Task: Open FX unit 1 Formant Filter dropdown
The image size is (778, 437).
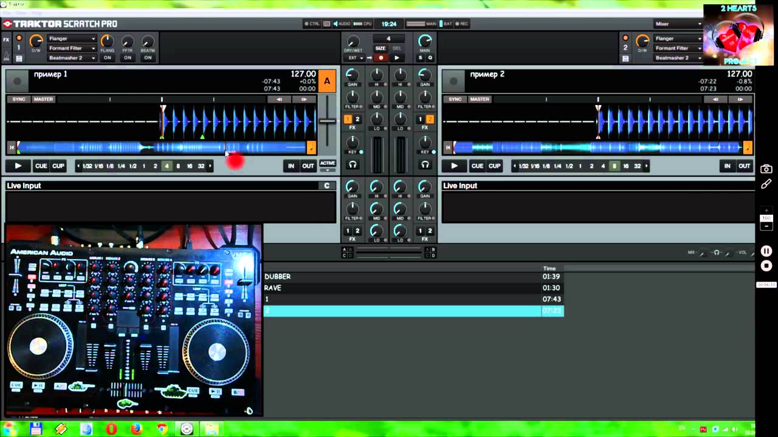Action: (x=72, y=48)
